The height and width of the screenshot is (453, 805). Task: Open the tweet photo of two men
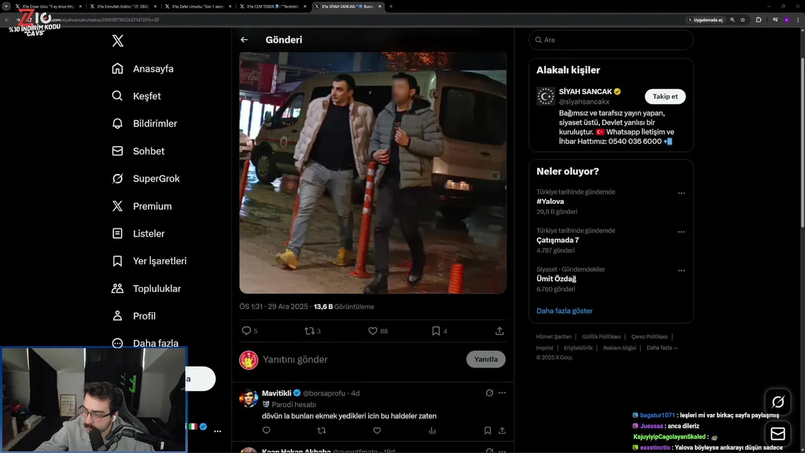[373, 173]
